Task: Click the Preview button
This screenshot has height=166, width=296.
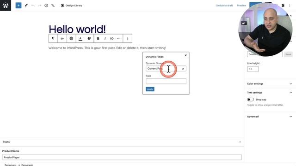Action: pos(241,6)
